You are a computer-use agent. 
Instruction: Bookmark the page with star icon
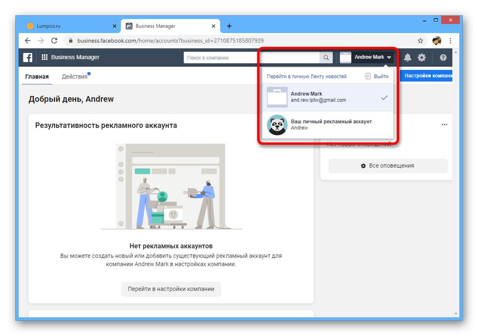click(x=420, y=41)
